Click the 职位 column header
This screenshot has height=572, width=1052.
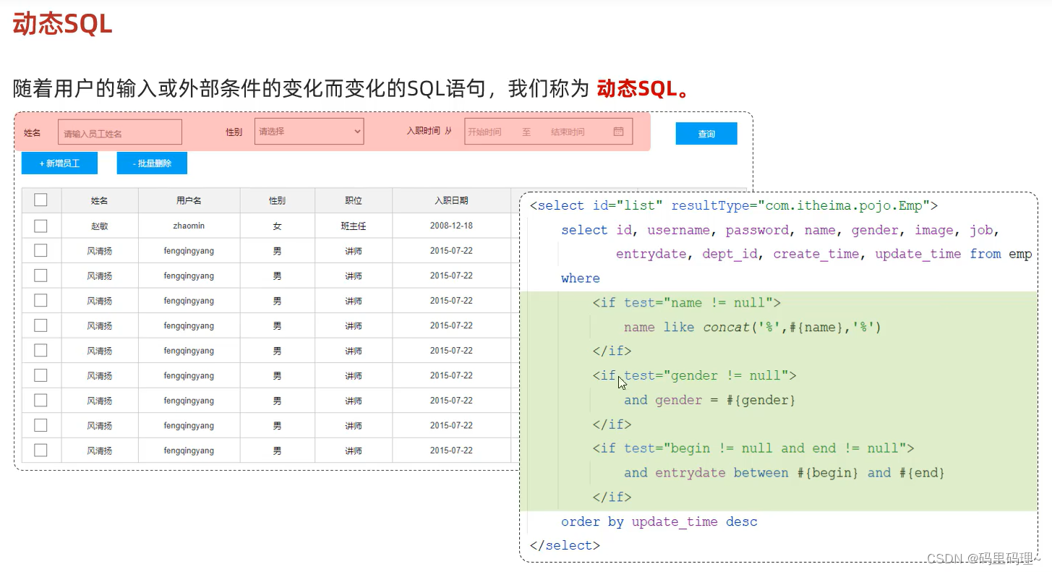(353, 200)
